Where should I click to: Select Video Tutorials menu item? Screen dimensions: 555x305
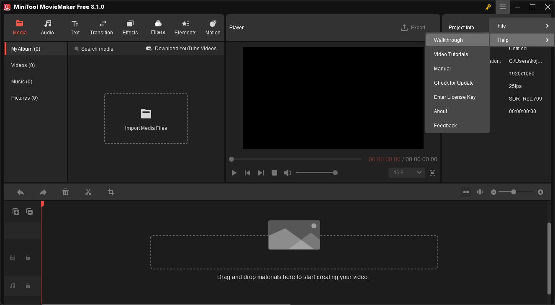coord(457,54)
